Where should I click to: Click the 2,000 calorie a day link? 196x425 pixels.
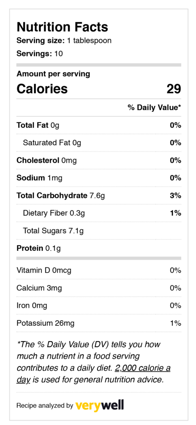(142, 369)
